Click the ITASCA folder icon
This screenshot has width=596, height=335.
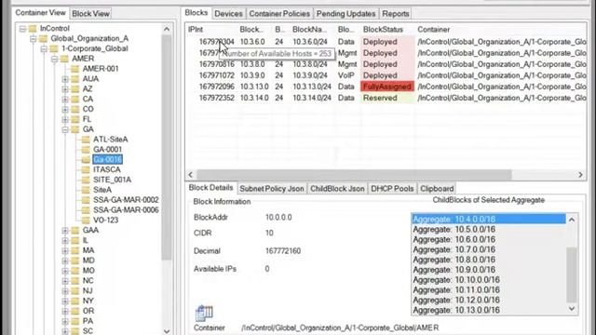click(86, 169)
